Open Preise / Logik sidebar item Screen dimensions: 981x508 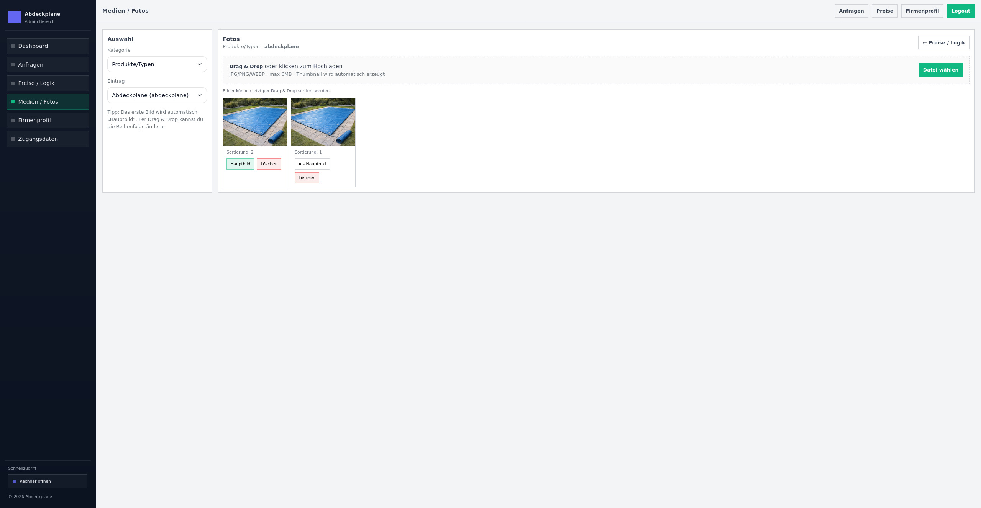48,83
